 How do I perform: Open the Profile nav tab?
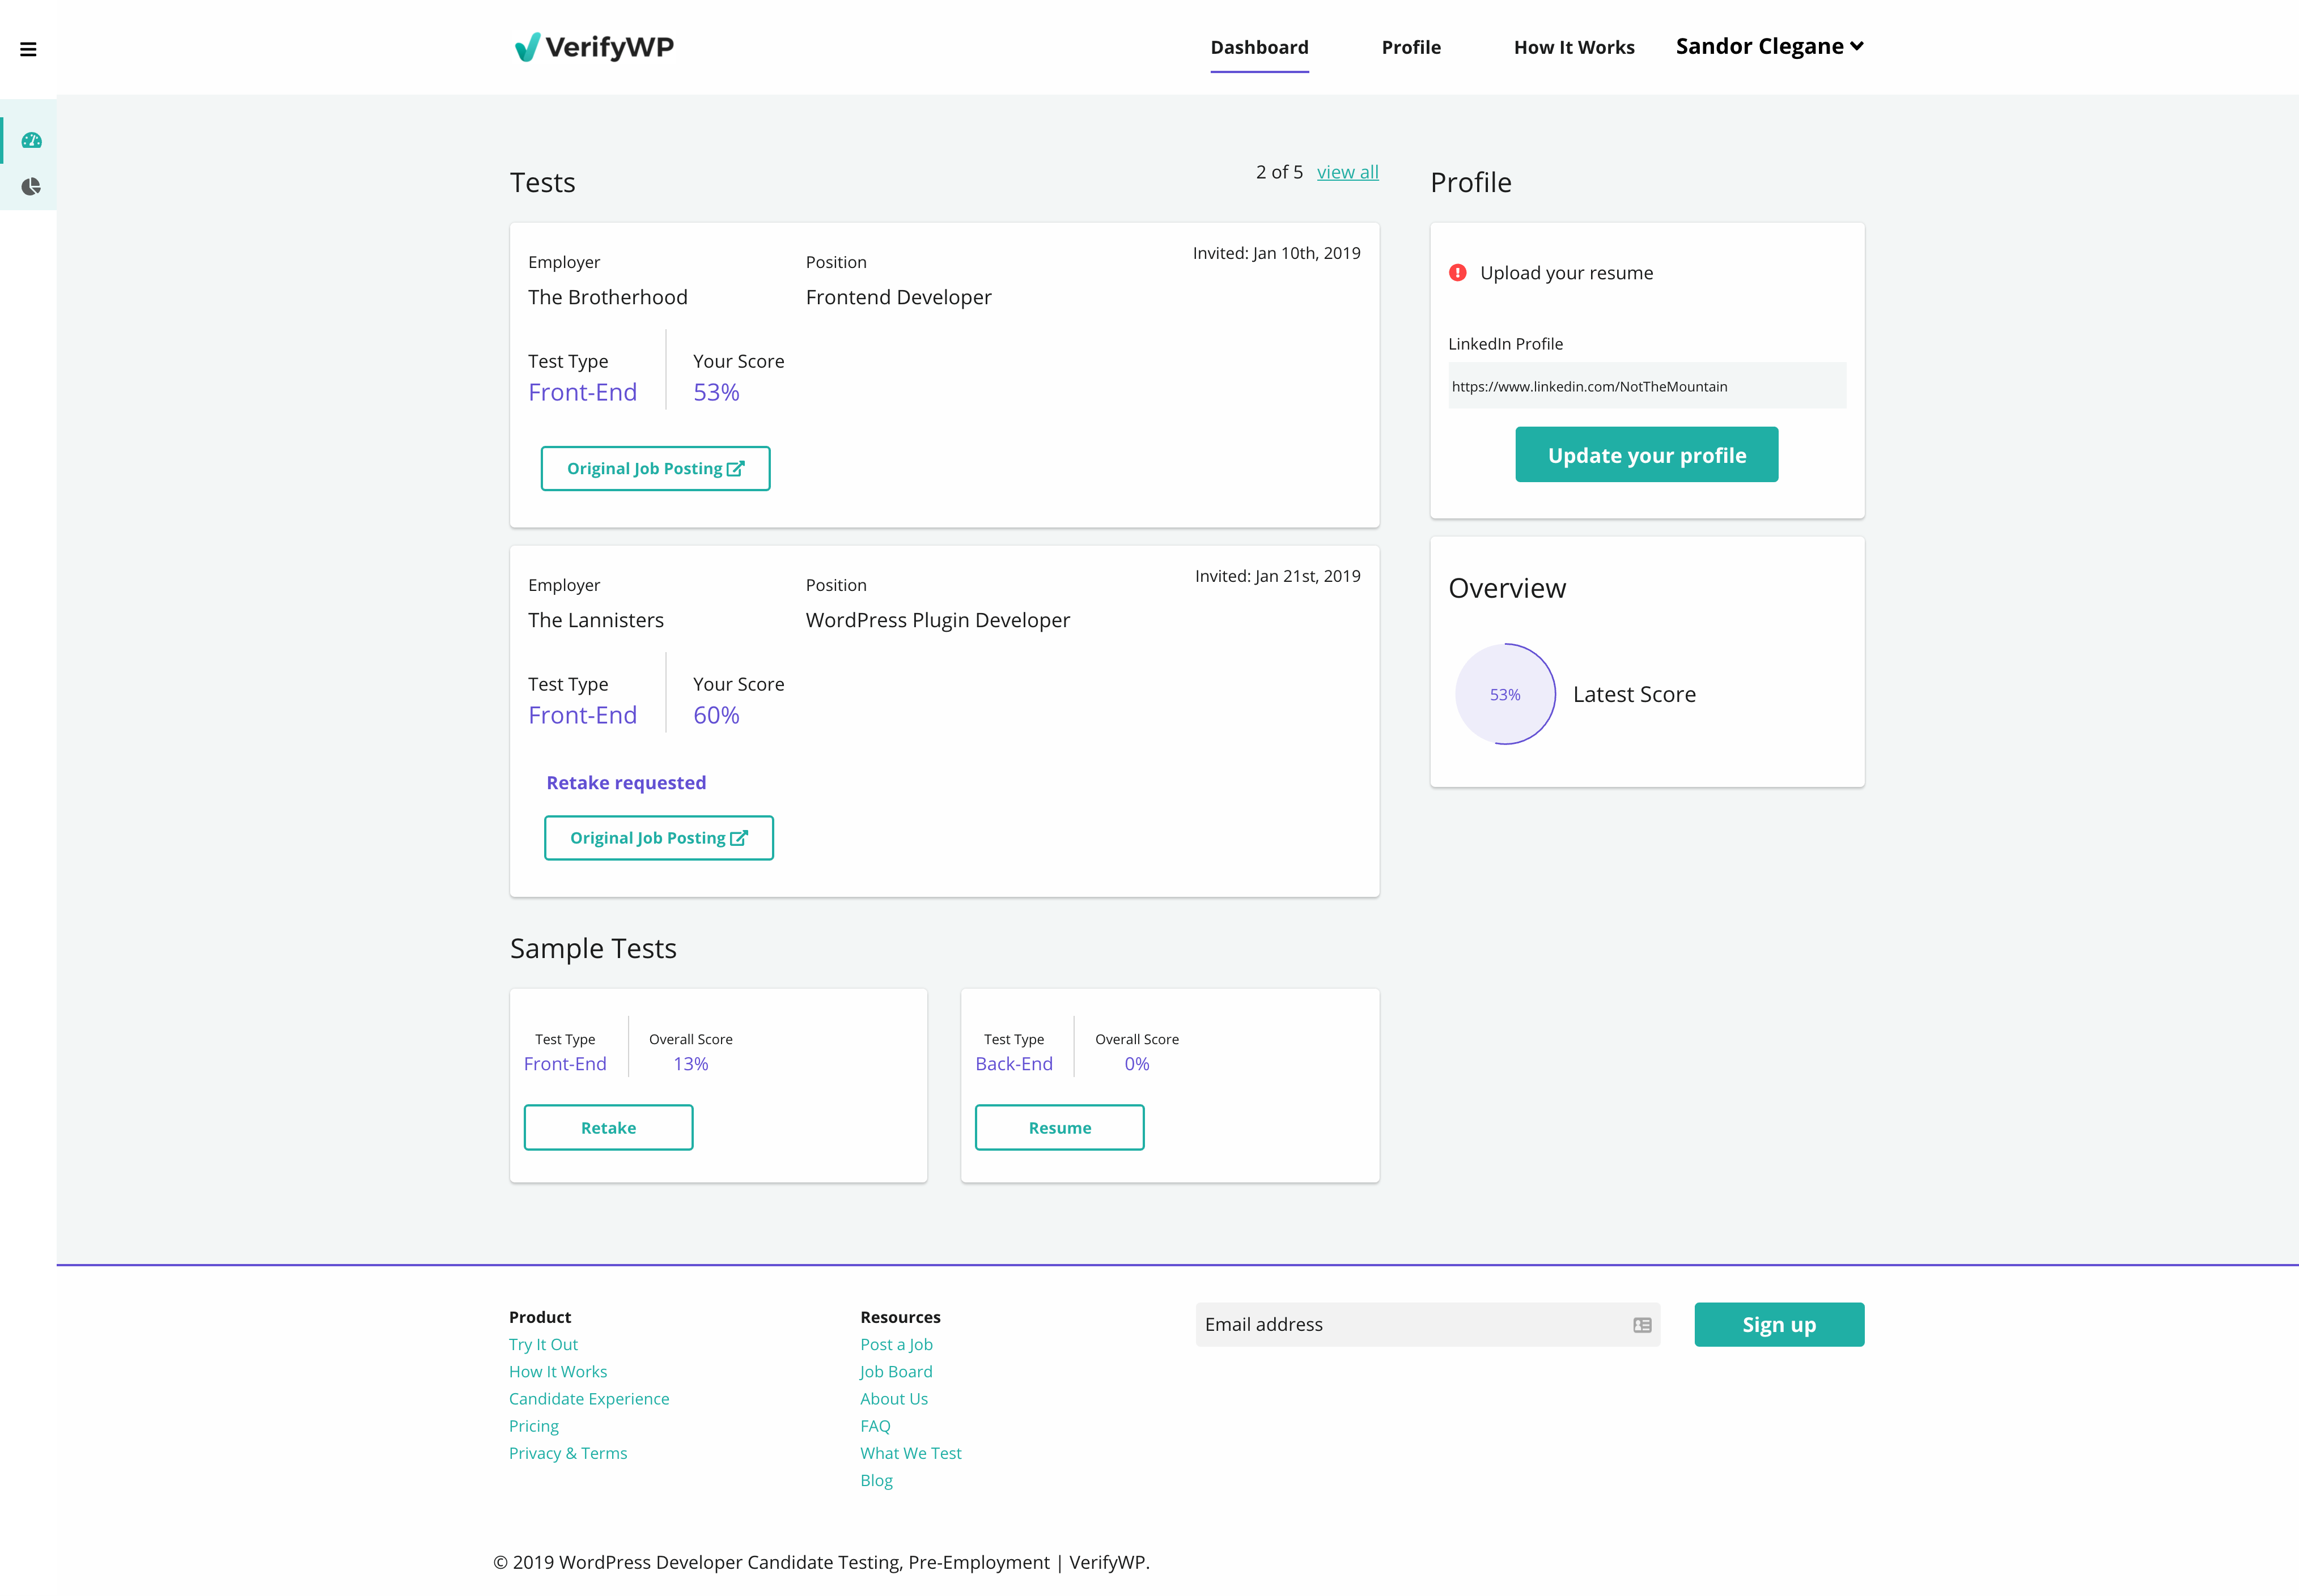pos(1411,47)
